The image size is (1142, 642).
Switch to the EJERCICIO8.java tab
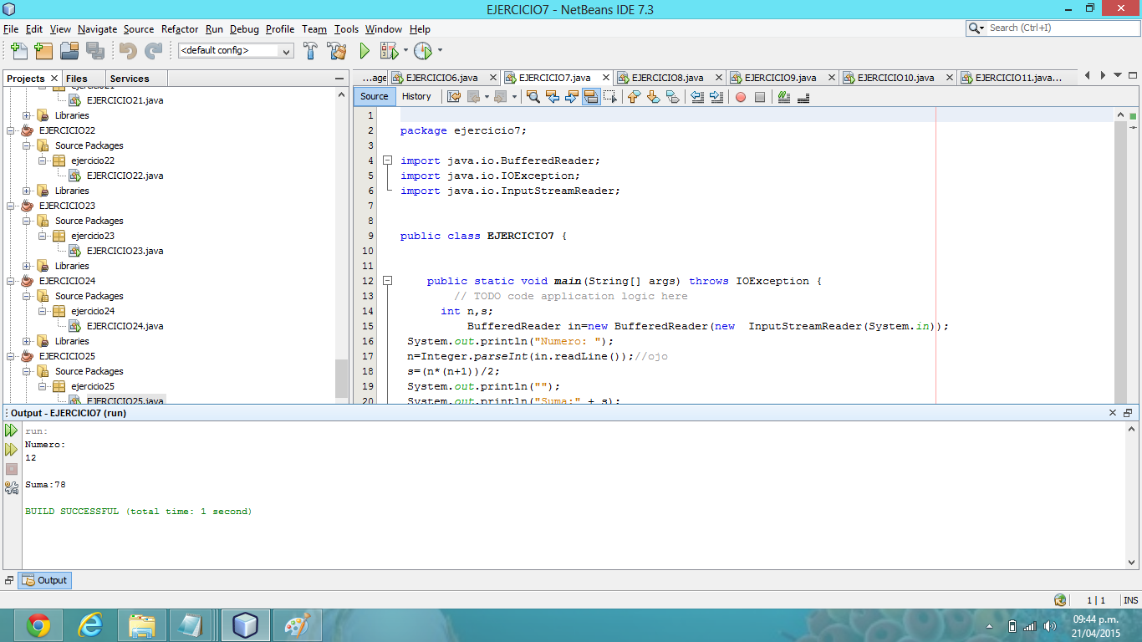668,78
